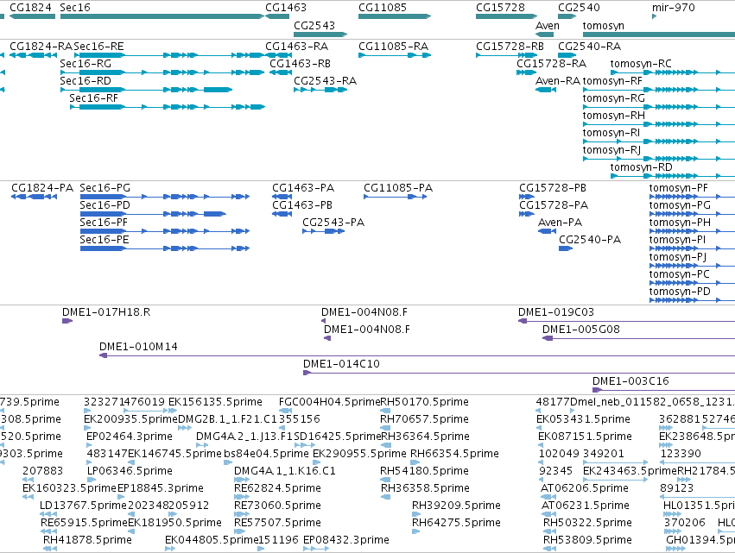Select the EK053431.5prime EST
Viewport: 735px width, 553px height.
click(x=539, y=428)
